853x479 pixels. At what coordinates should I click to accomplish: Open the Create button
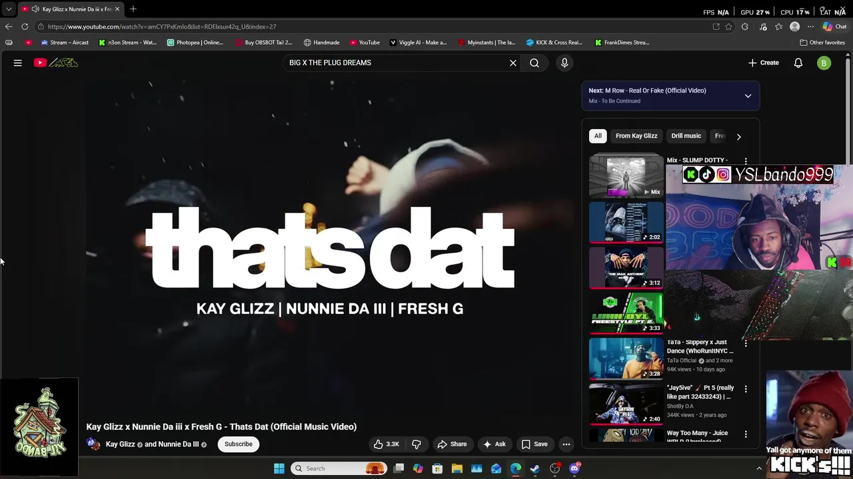coord(764,63)
